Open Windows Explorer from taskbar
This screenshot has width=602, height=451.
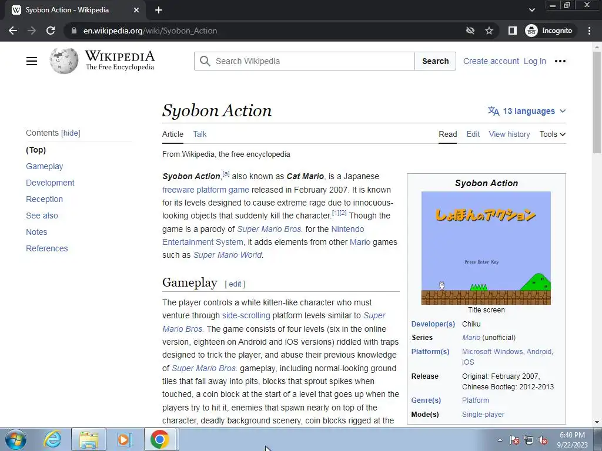(x=89, y=439)
